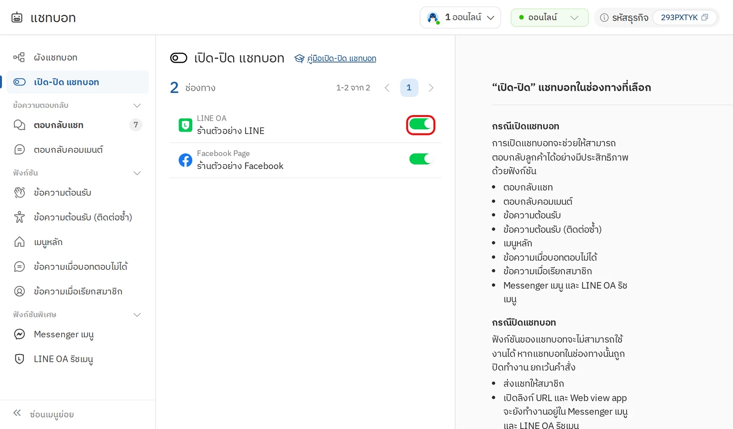Image resolution: width=733 pixels, height=429 pixels.
Task: Open ตอบกลับคอมเมนต์ menu item
Action: pyautogui.click(x=78, y=150)
